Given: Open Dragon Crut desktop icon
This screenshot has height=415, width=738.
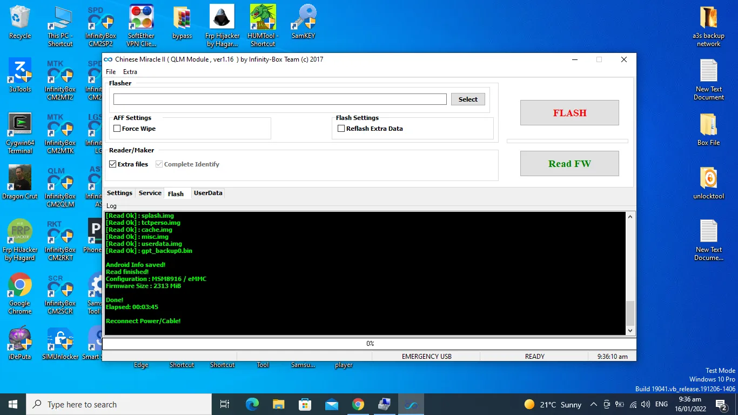Looking at the screenshot, I should pyautogui.click(x=20, y=183).
